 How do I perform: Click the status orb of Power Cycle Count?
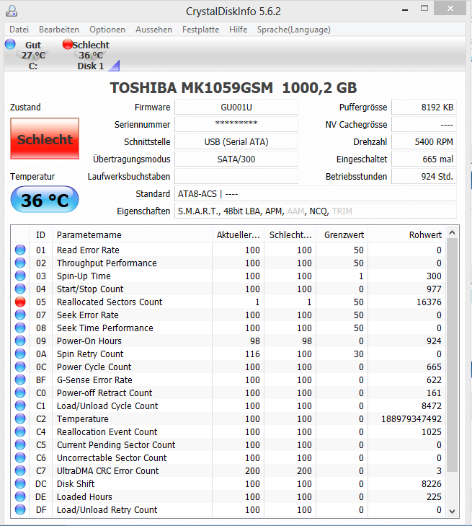tap(20, 367)
